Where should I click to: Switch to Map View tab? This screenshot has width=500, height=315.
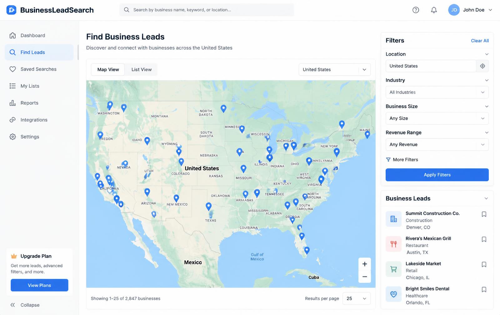tap(108, 70)
